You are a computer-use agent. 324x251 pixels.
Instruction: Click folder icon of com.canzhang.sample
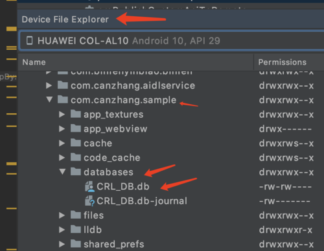tap(63, 100)
